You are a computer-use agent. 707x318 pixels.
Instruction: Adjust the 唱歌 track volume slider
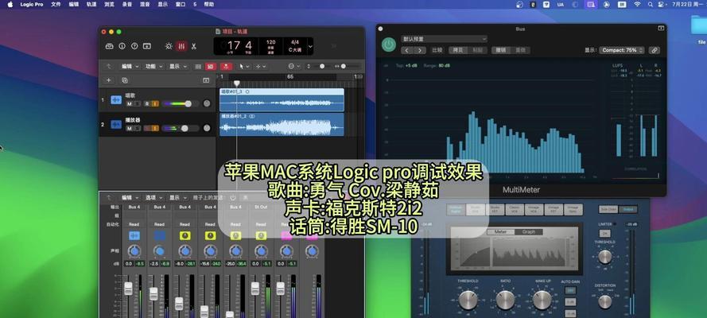tap(181, 103)
